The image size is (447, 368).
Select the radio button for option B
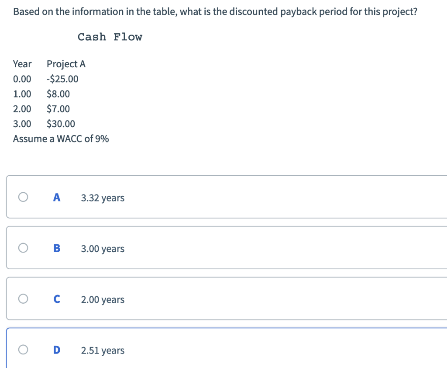[x=24, y=248]
